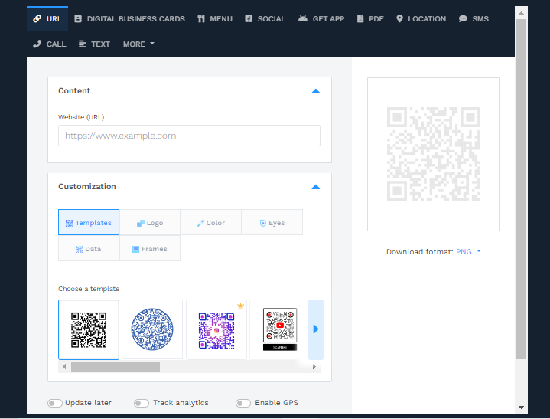Click the Data tab icon

coord(80,249)
